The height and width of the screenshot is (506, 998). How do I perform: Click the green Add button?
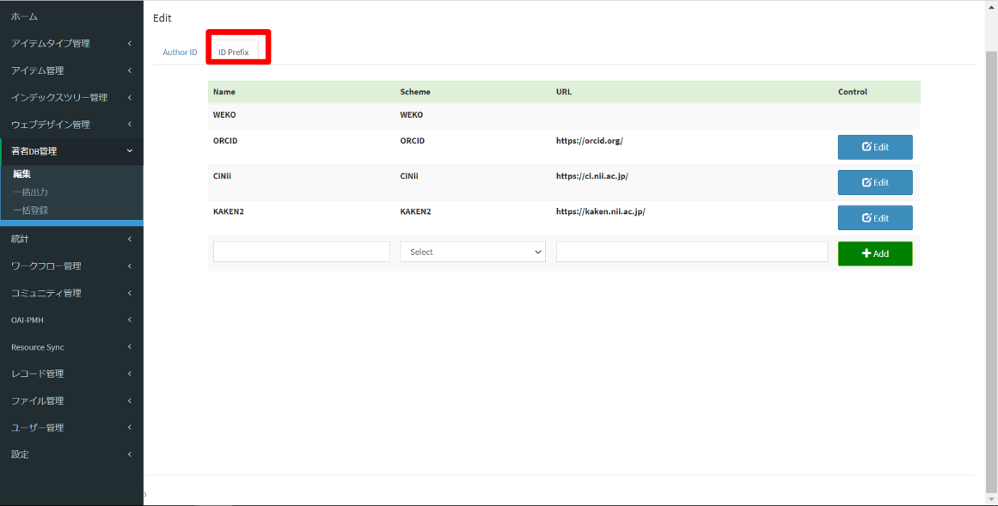point(874,253)
